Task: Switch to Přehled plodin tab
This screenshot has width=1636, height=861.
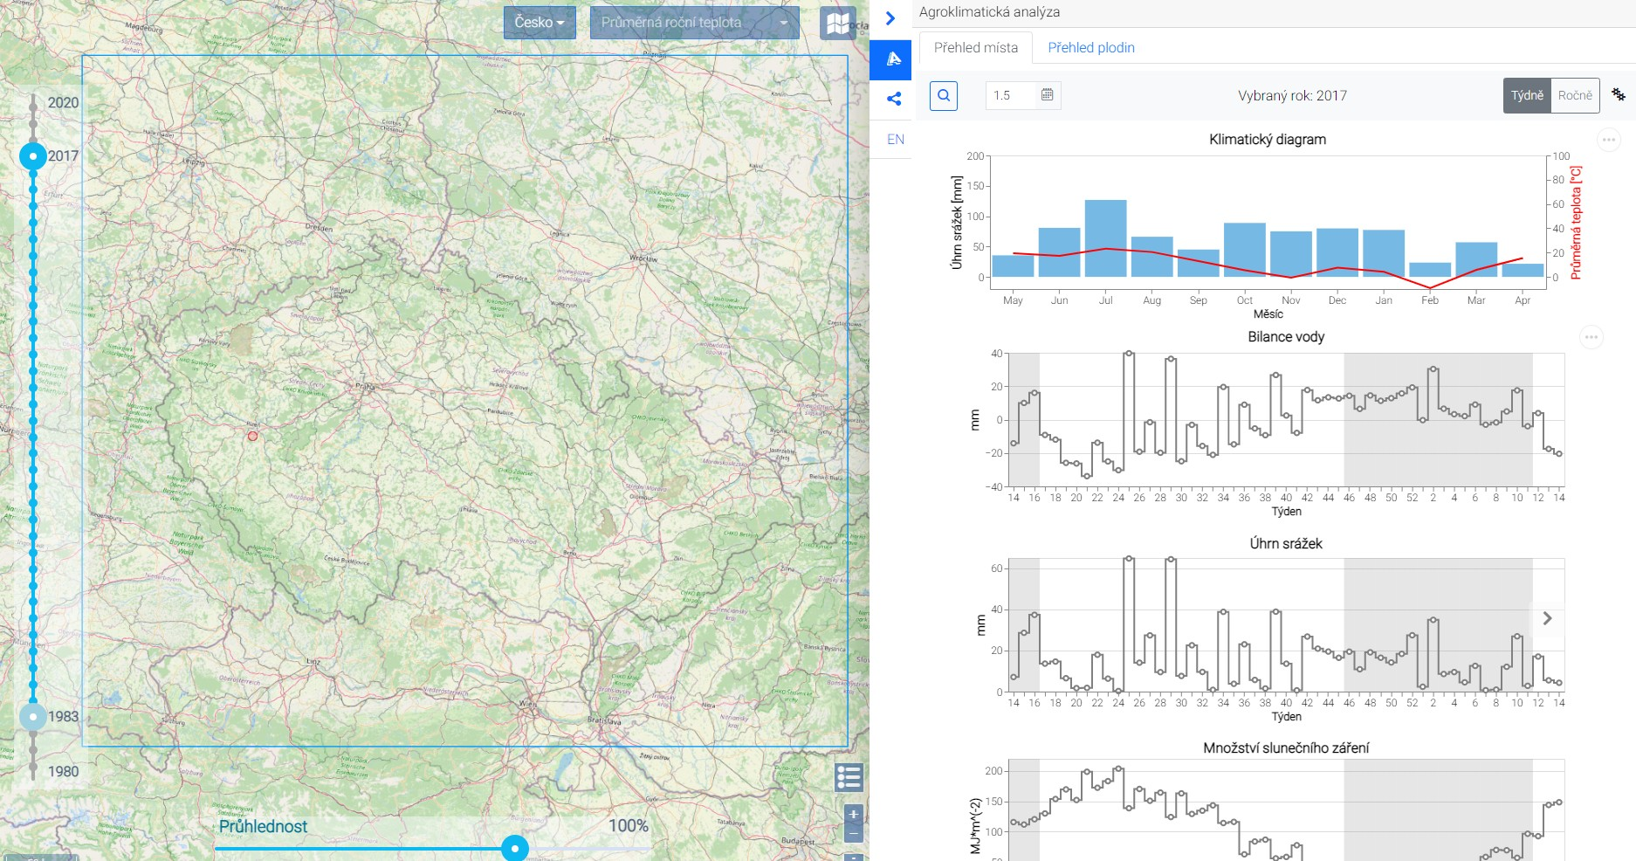Action: (1091, 47)
